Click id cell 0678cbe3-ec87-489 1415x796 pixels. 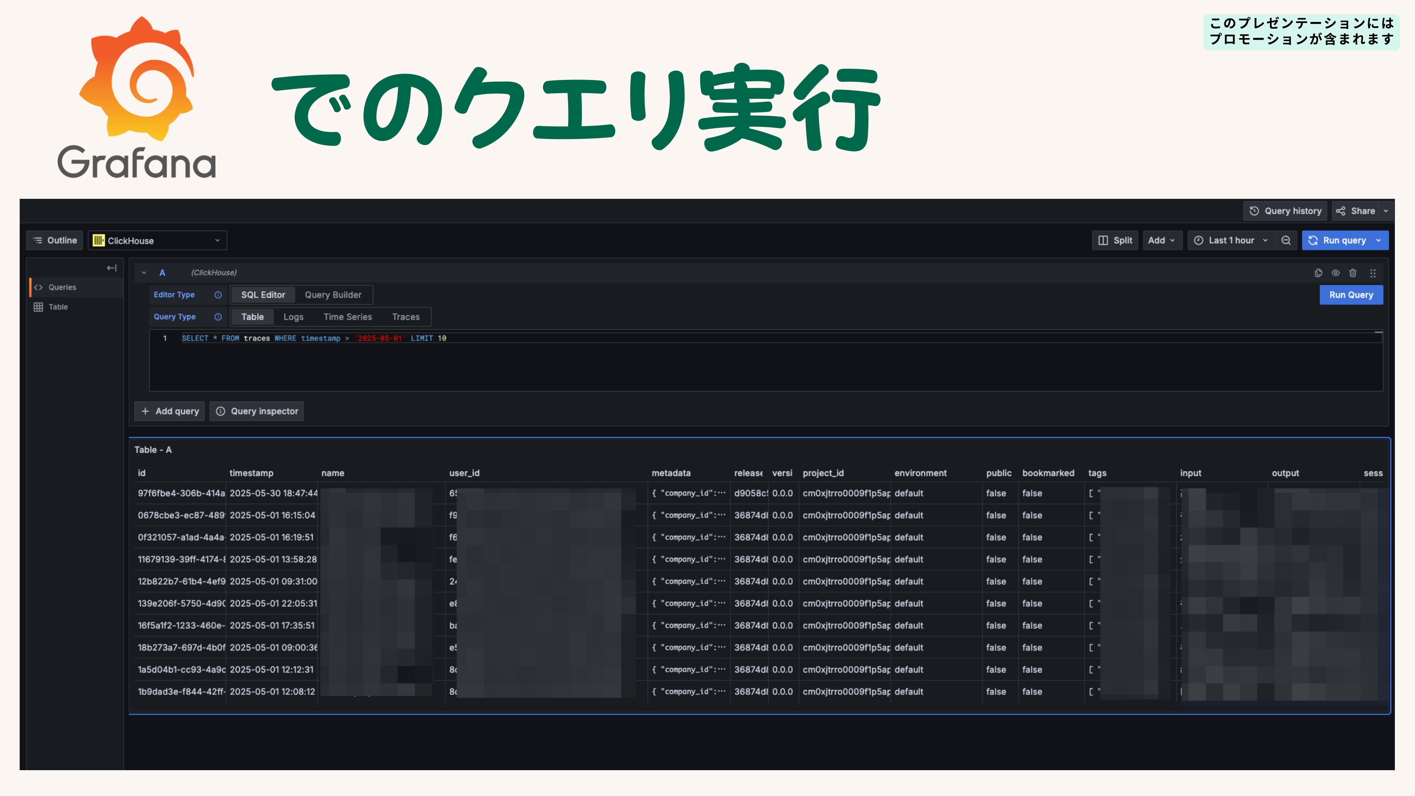pos(181,515)
